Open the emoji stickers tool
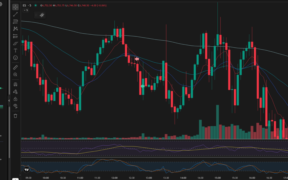 point(15,58)
